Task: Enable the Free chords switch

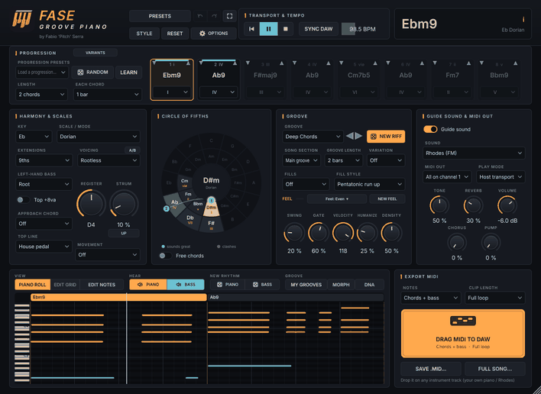Action: (166, 256)
